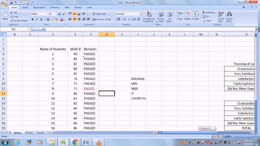Select row 12 header

[x=3, y=94]
